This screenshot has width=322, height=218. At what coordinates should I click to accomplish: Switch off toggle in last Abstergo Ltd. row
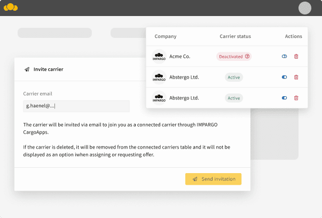(x=285, y=98)
